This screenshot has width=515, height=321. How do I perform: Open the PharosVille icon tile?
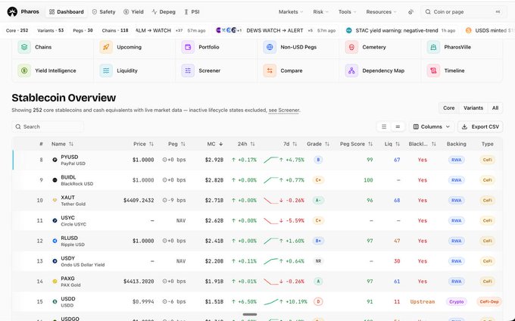(x=433, y=47)
